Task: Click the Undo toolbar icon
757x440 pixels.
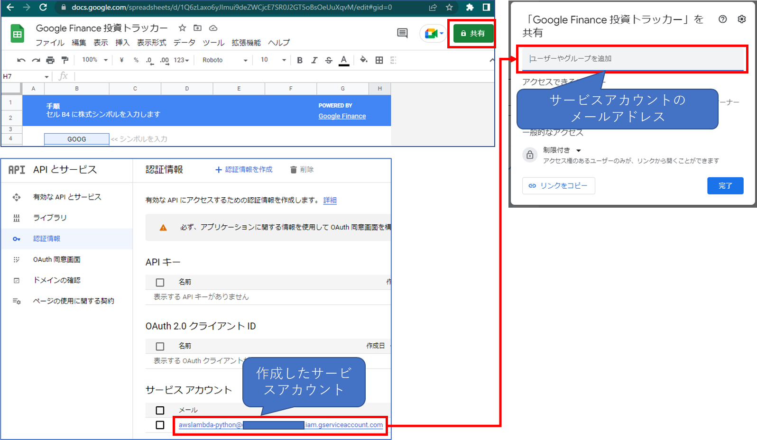Action: pyautogui.click(x=21, y=60)
